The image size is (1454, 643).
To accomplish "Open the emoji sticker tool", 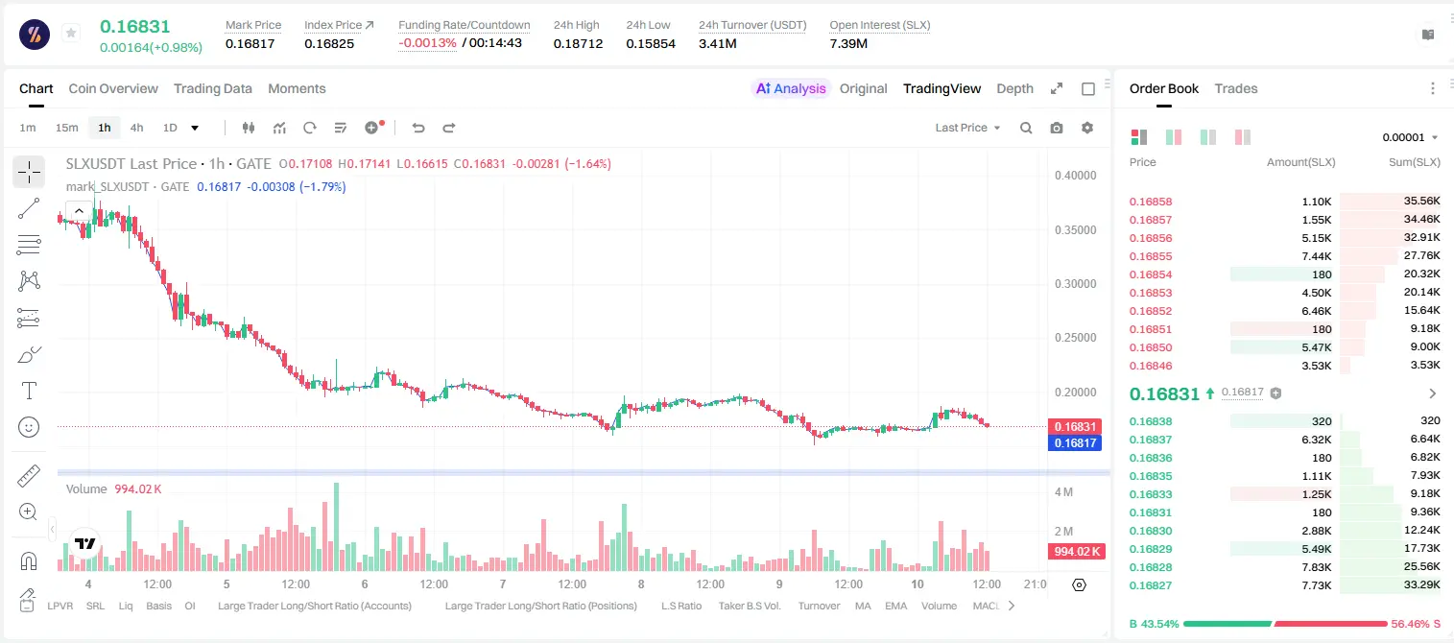I will (x=29, y=427).
